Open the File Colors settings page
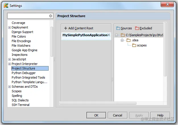Viewport: 178px width, 125px height. click(18, 36)
